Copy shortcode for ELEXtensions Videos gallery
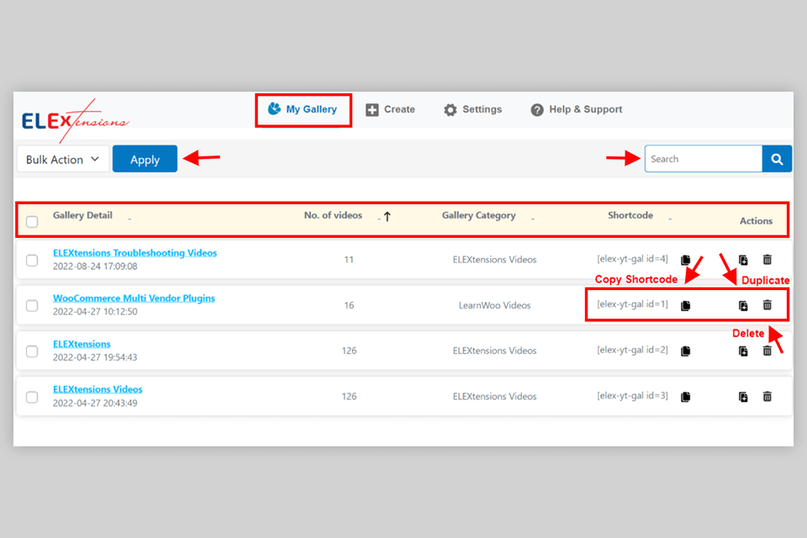Screen dimensions: 807x538 686,397
